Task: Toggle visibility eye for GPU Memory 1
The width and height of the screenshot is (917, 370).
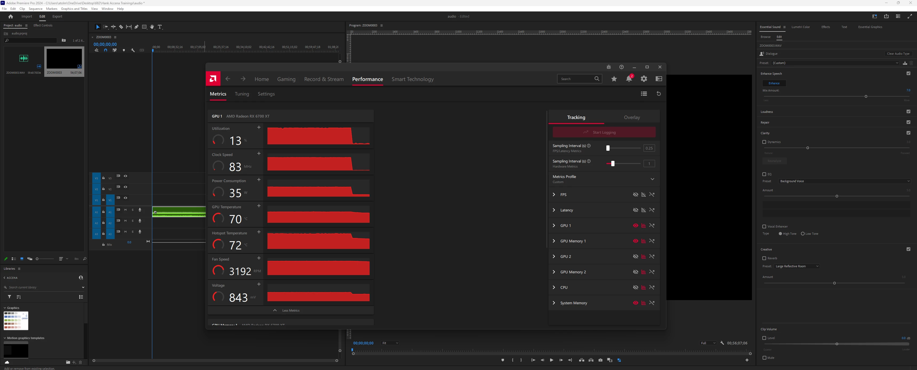Action: click(x=635, y=241)
